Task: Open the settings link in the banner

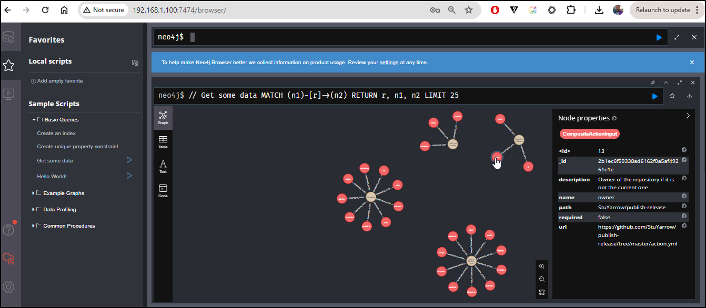Action: point(389,63)
